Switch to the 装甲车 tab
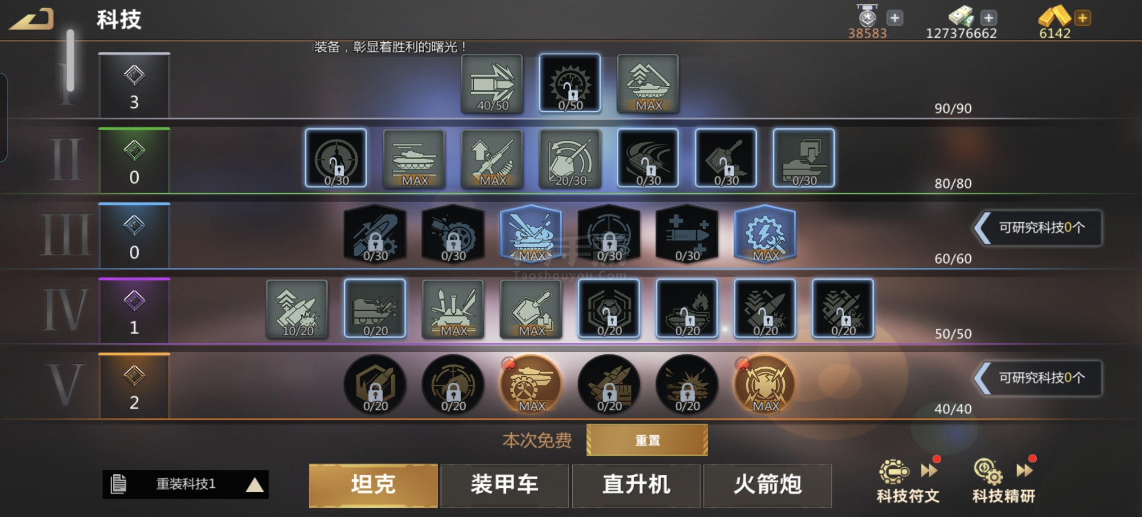 (505, 485)
